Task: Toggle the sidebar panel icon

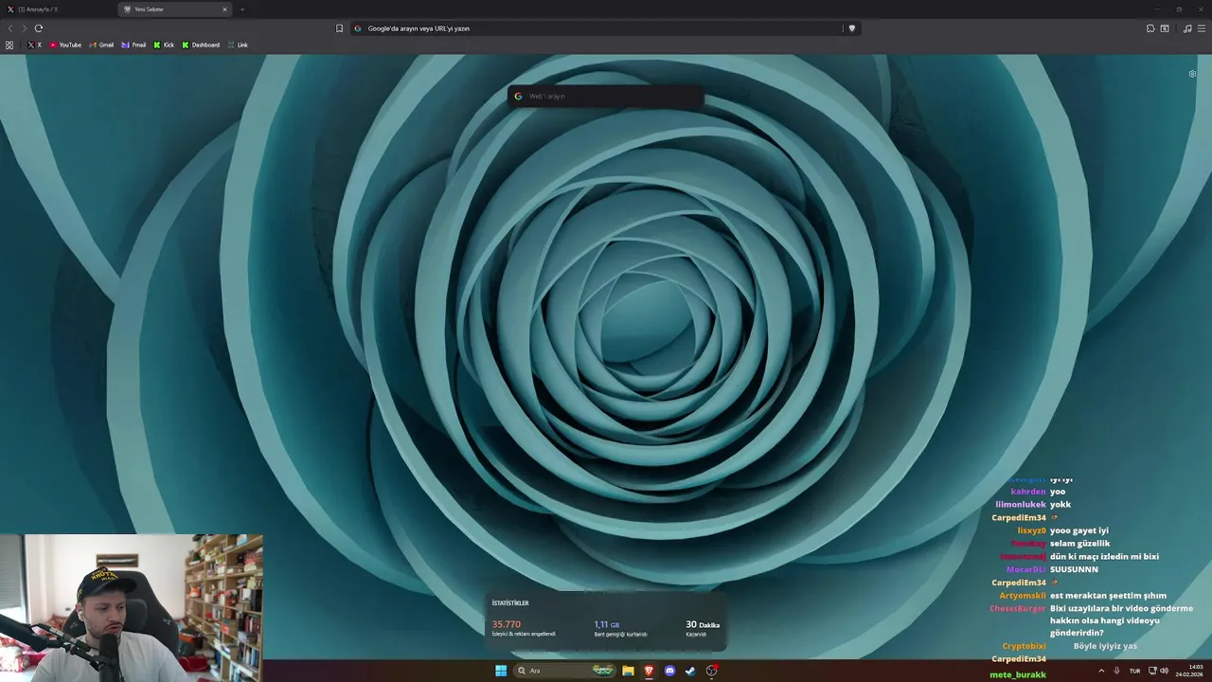Action: pyautogui.click(x=1165, y=28)
